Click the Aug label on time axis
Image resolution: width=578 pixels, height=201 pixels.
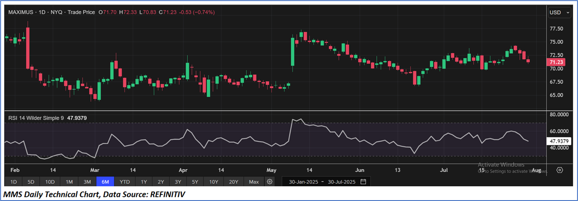click(537, 170)
